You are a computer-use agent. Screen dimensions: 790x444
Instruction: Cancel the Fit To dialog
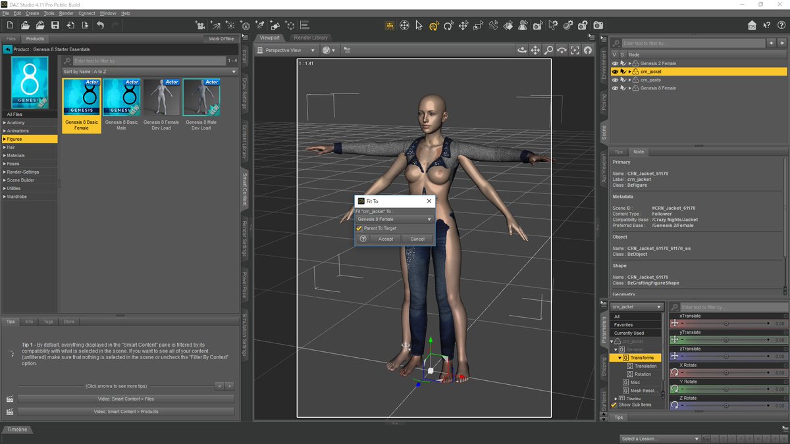417,239
